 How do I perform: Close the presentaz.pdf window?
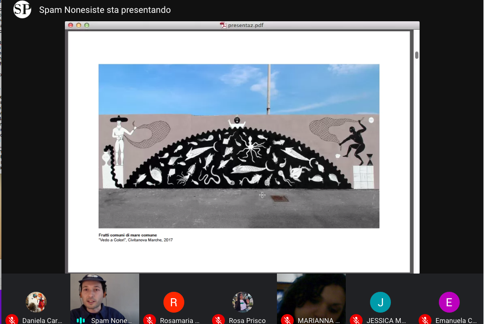pos(70,25)
